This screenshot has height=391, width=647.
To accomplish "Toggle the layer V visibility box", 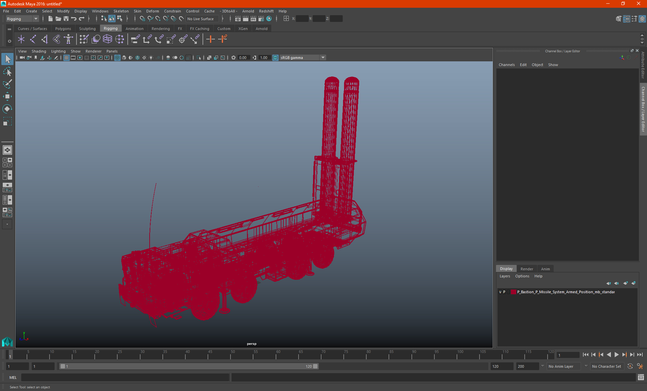I will click(x=500, y=292).
